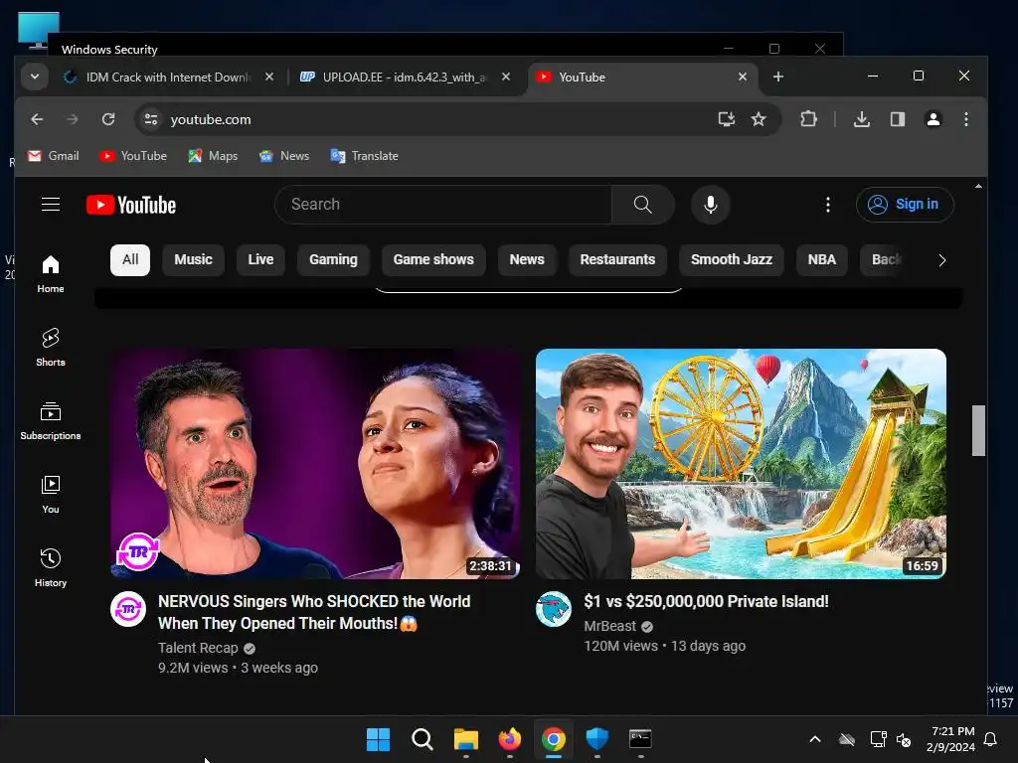Viewport: 1018px width, 763px height.
Task: Open Firefox from taskbar
Action: [x=510, y=739]
